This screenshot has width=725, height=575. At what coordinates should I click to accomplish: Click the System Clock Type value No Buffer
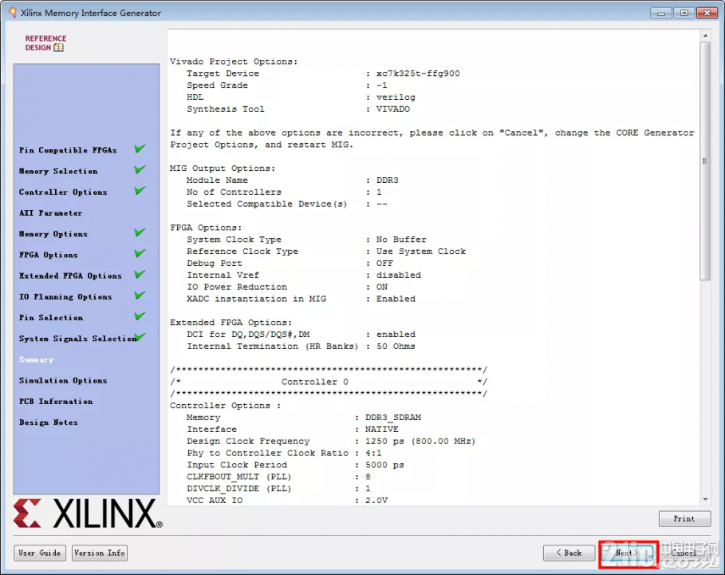401,240
